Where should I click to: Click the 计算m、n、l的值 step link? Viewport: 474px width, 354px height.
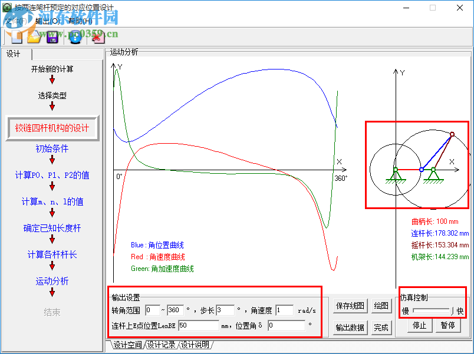coord(52,202)
